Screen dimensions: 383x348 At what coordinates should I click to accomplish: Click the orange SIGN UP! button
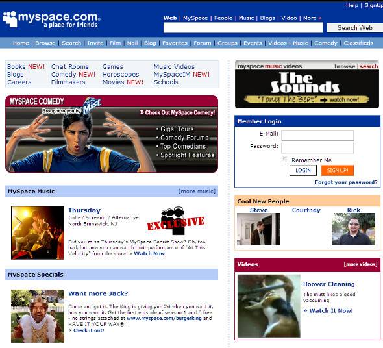coord(338,170)
